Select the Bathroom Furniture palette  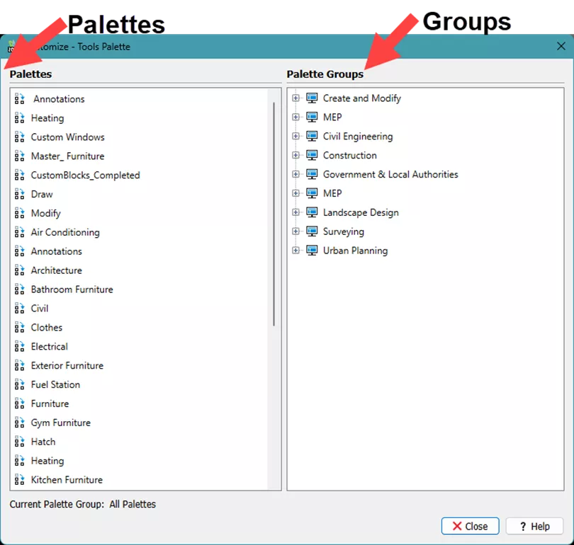(72, 289)
